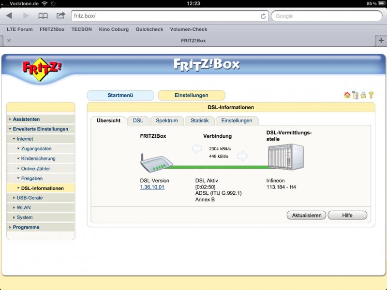Expand the Programme menu item
Viewport: 387px width, 290px height.
(x=41, y=227)
